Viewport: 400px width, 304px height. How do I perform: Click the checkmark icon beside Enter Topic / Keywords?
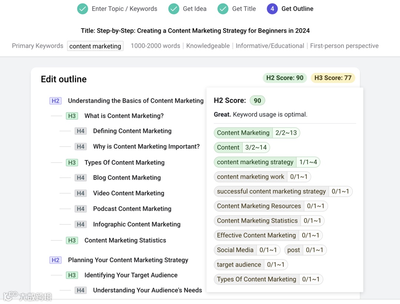83,9
